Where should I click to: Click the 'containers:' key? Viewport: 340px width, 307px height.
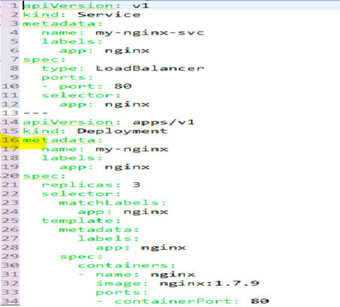pos(126,265)
